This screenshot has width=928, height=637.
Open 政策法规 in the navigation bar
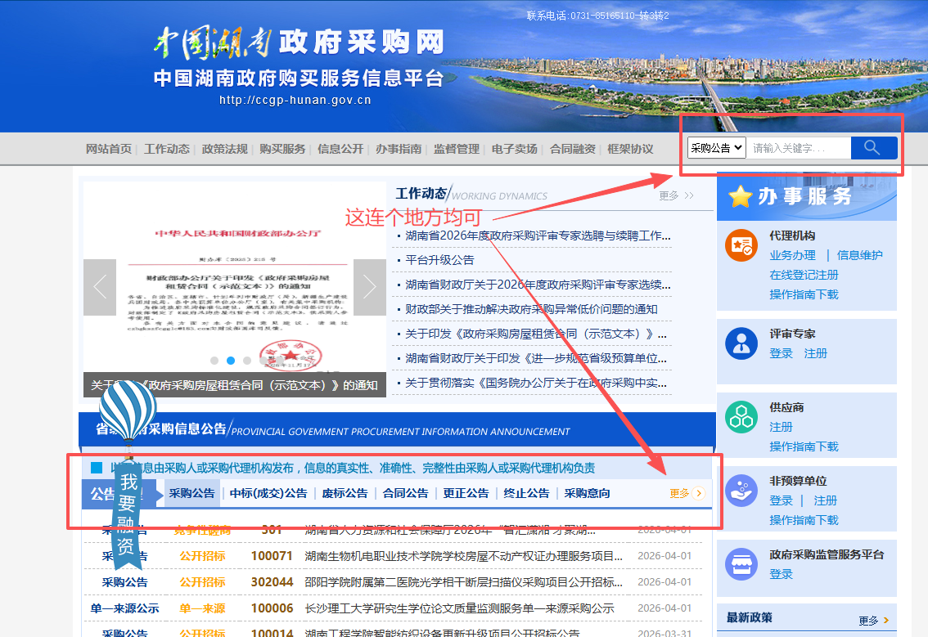(224, 149)
